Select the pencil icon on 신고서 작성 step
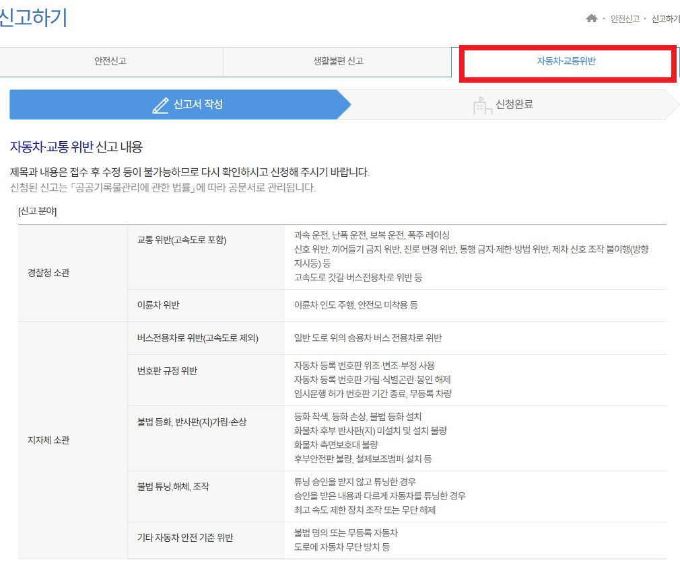Image resolution: width=680 pixels, height=562 pixels. [160, 104]
